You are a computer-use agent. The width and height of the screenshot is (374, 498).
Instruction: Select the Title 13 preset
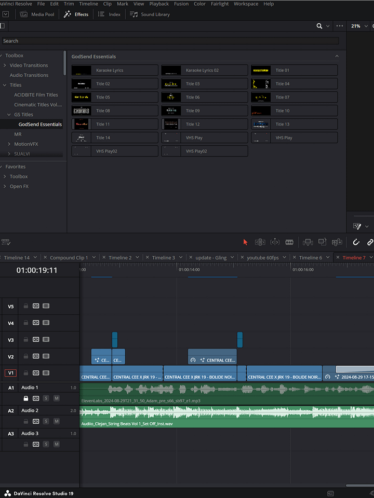(294, 124)
